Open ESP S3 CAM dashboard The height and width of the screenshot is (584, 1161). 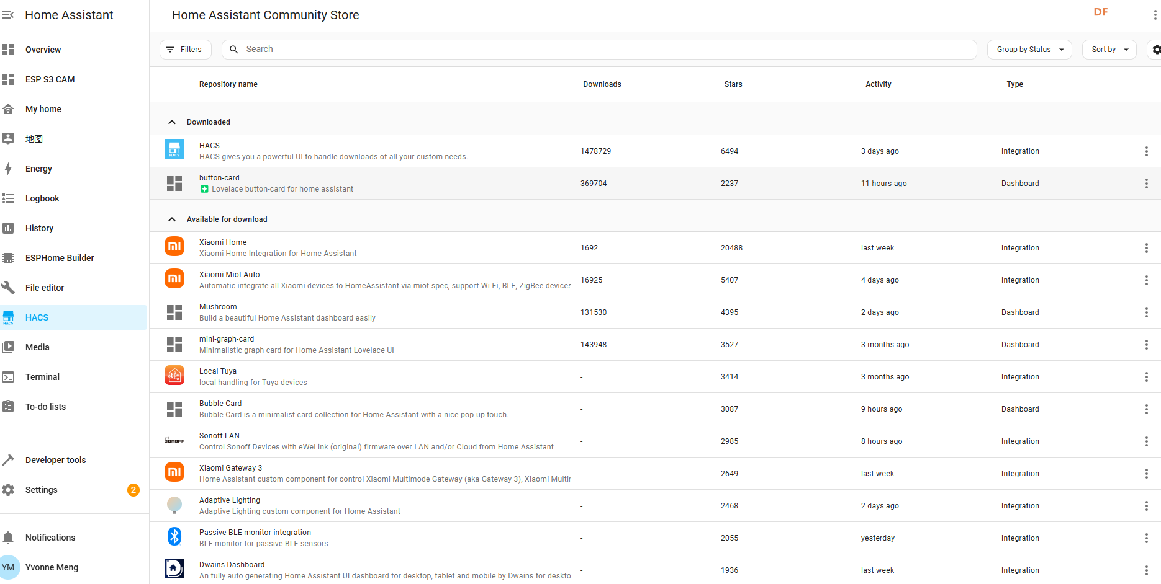point(73,79)
